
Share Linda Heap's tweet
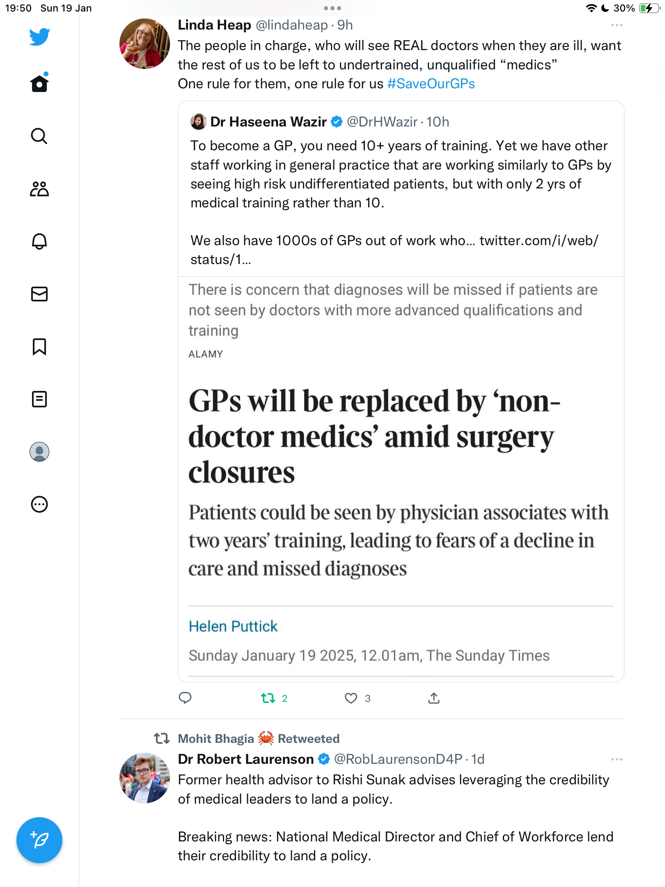[434, 698]
